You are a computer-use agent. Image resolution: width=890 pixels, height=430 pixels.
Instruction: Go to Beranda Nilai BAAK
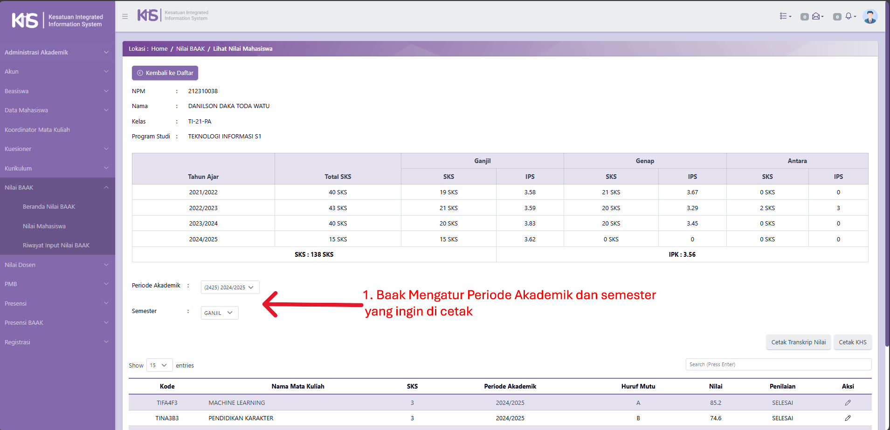pos(49,206)
